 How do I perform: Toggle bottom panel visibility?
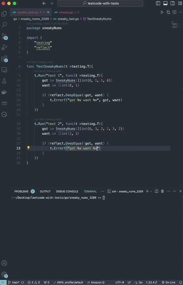click(x=165, y=3)
